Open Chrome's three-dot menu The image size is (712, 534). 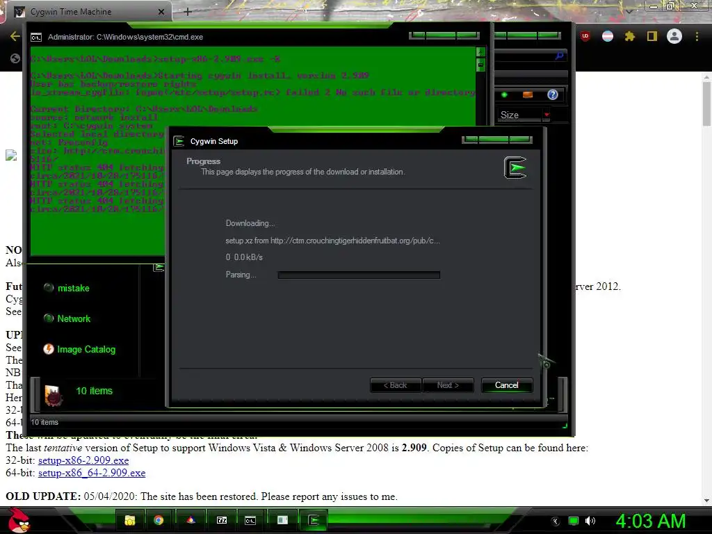pyautogui.click(x=697, y=36)
